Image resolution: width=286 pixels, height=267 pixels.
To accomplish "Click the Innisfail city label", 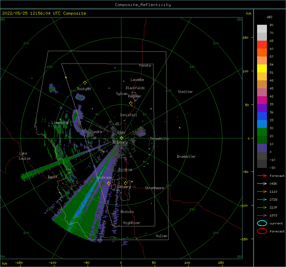I will (x=128, y=115).
